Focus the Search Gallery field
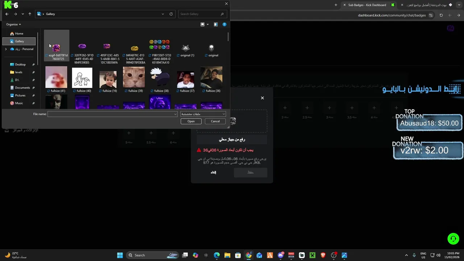Screen dimensions: 464x261 click(x=202, y=14)
